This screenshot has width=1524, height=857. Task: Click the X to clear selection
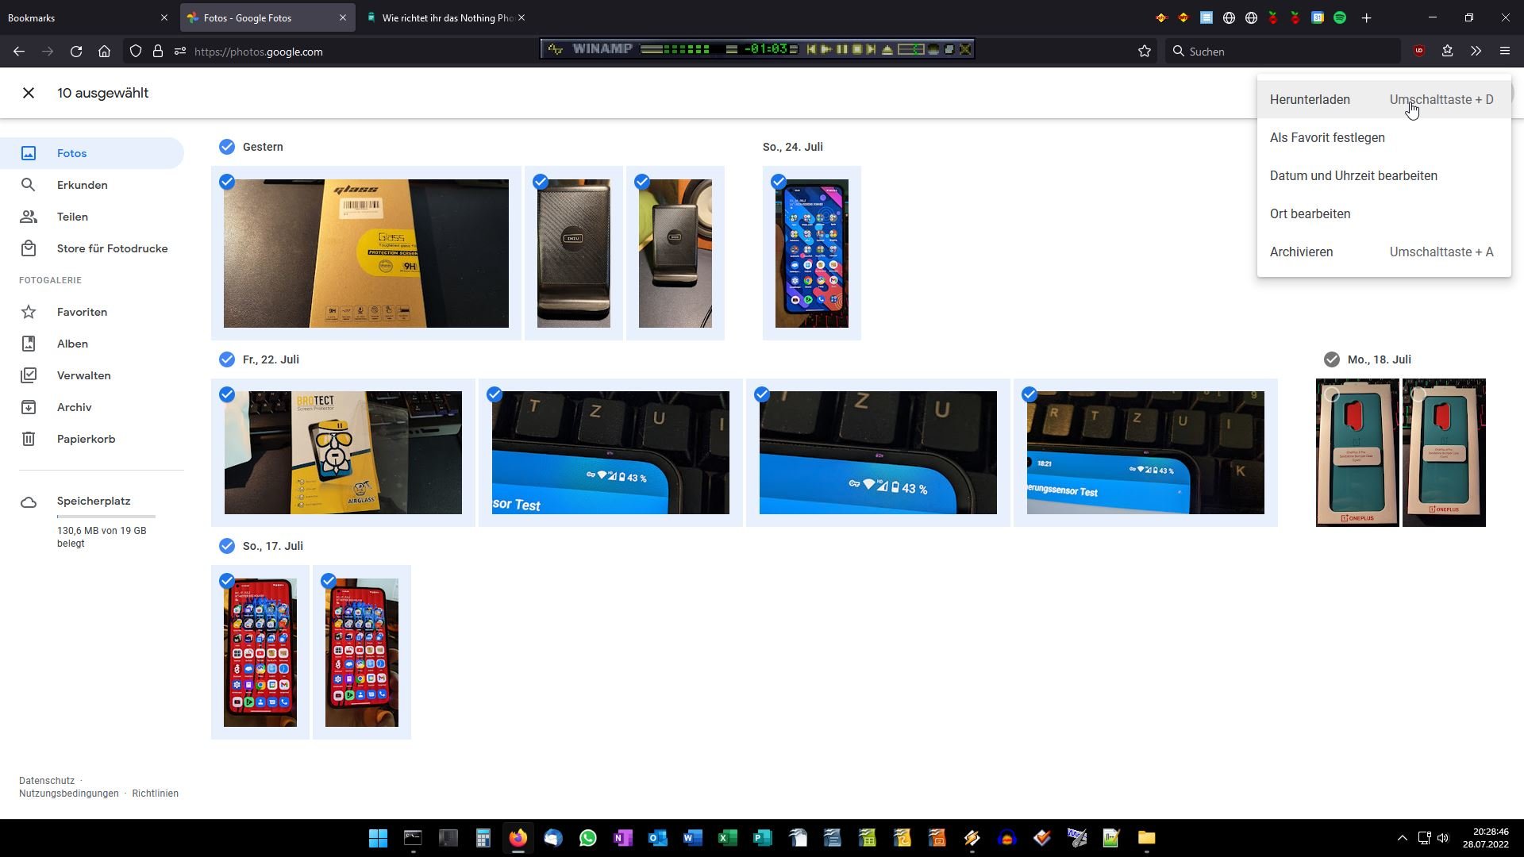click(29, 93)
